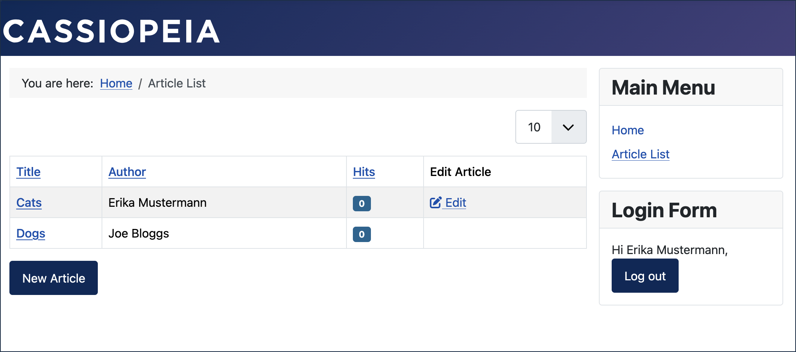Click the Hi Erika Mustermann greeting
The width and height of the screenshot is (796, 352).
coord(670,250)
